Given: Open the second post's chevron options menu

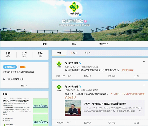Looking at the screenshot, I should coord(144,85).
